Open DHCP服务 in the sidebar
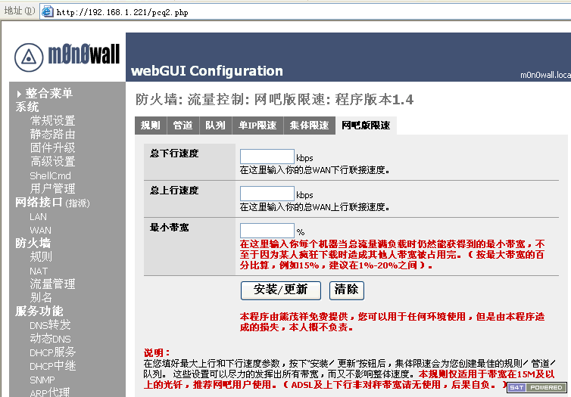Screen dimensions: 571x397 53,352
